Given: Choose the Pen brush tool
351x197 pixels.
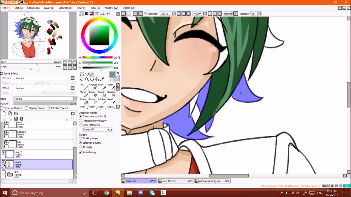Looking at the screenshot, I should click(x=84, y=87).
